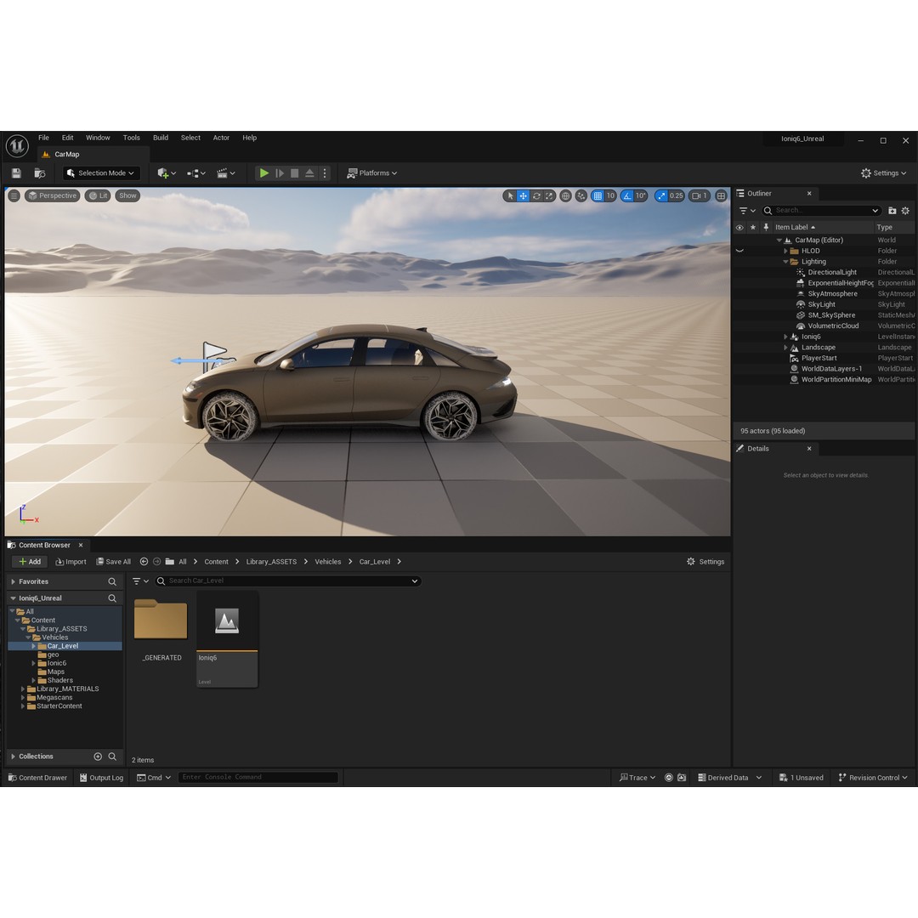Open the Platforms dropdown
The height and width of the screenshot is (918, 918).
tap(372, 173)
